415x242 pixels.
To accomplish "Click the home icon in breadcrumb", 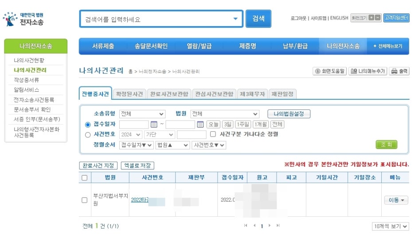I will click(x=130, y=71).
